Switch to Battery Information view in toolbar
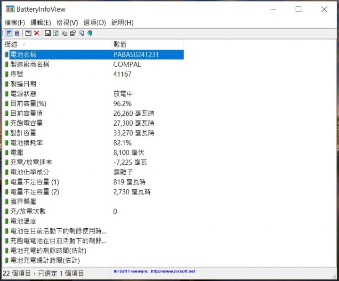The width and height of the screenshot is (339, 281). 9,33
